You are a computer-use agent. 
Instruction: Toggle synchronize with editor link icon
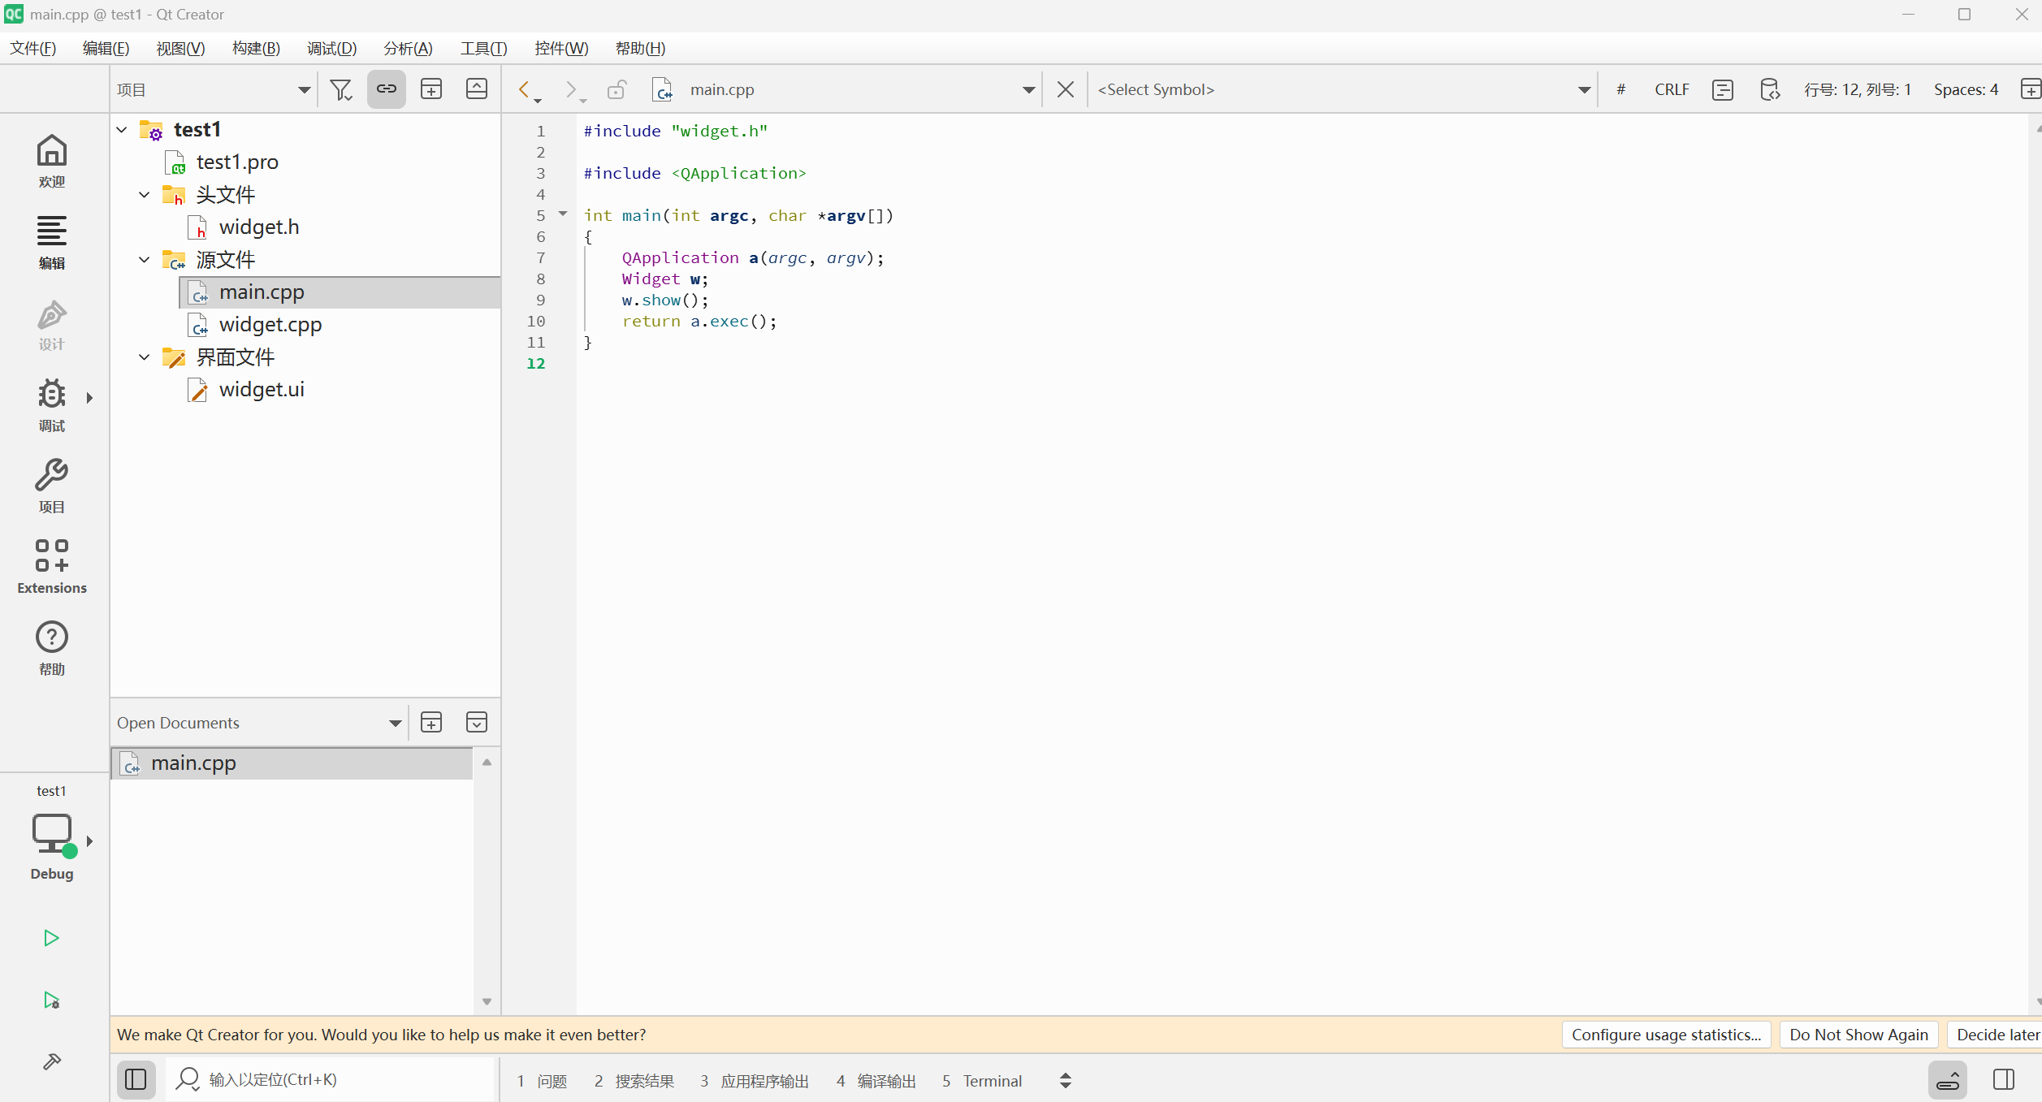coord(387,89)
